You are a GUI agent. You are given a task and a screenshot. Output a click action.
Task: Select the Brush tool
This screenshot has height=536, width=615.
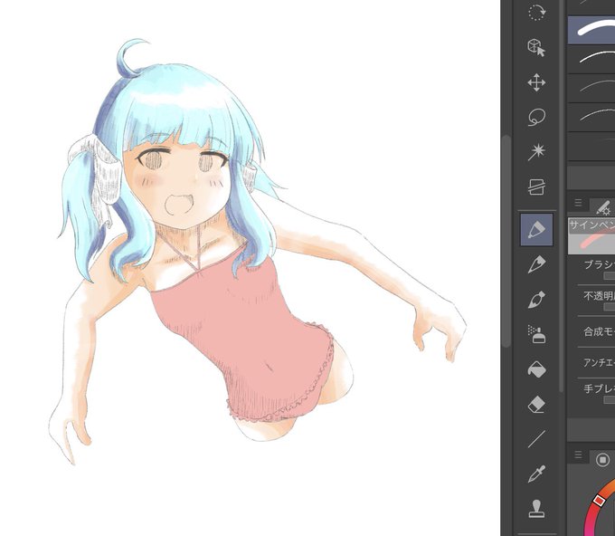pyautogui.click(x=536, y=300)
